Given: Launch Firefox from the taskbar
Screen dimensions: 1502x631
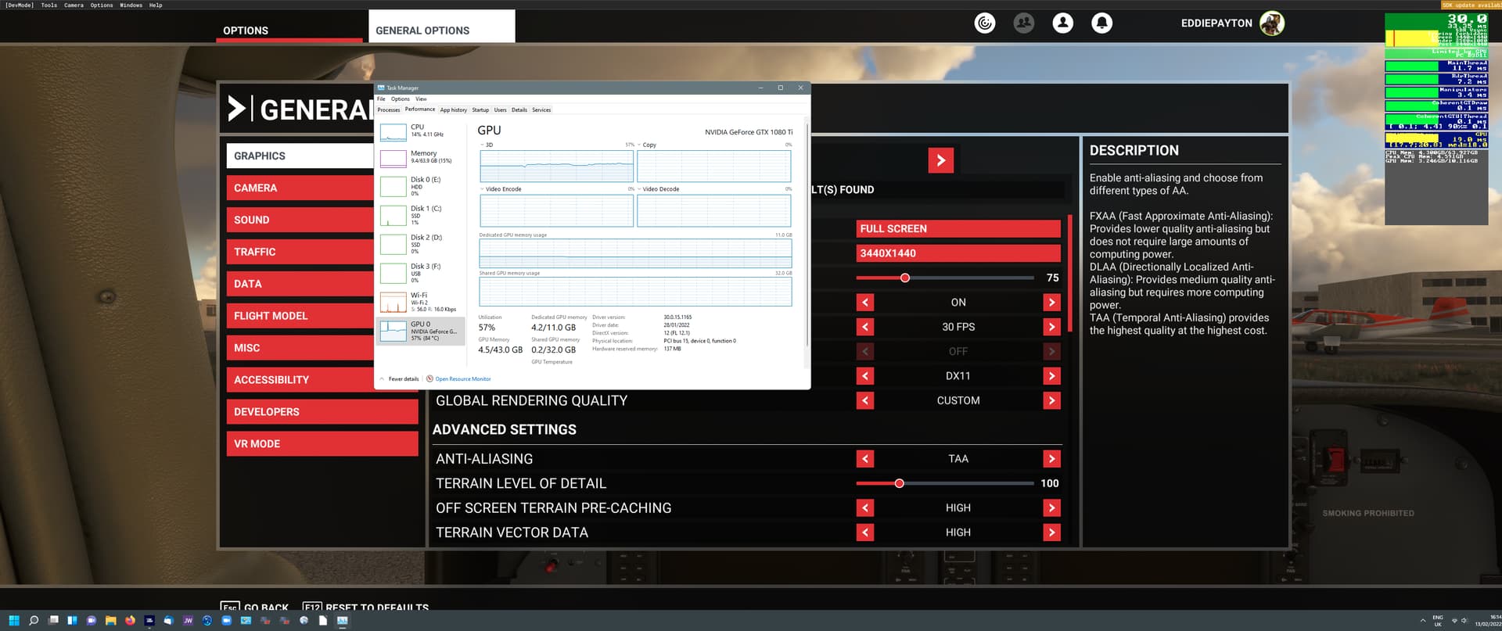Looking at the screenshot, I should [130, 621].
